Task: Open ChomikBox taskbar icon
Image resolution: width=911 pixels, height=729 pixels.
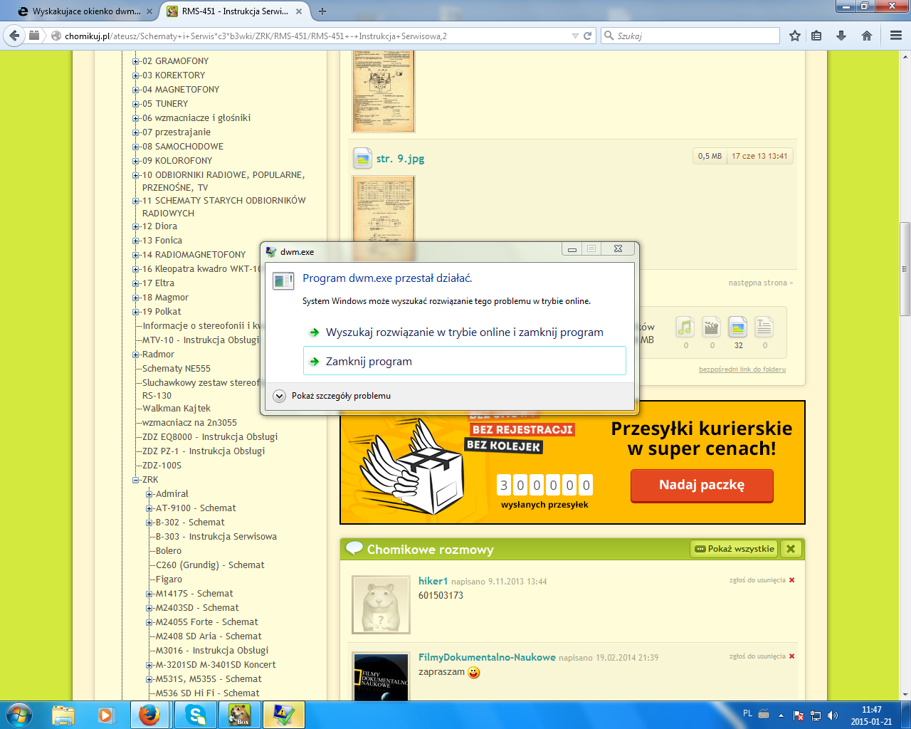Action: tap(240, 715)
